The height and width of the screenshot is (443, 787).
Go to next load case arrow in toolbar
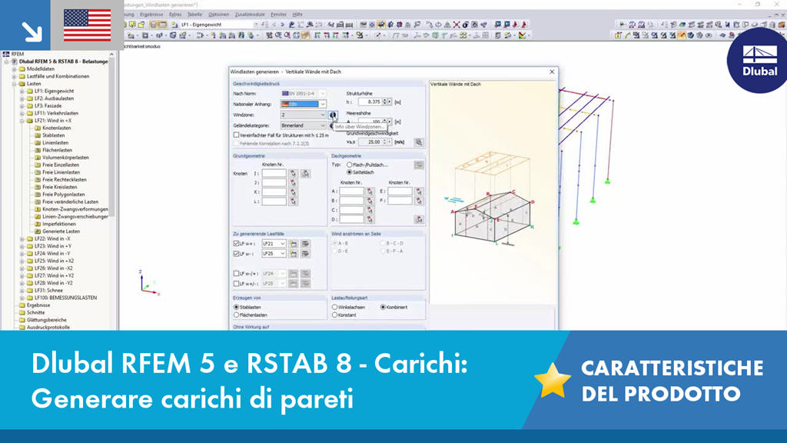tap(282, 24)
